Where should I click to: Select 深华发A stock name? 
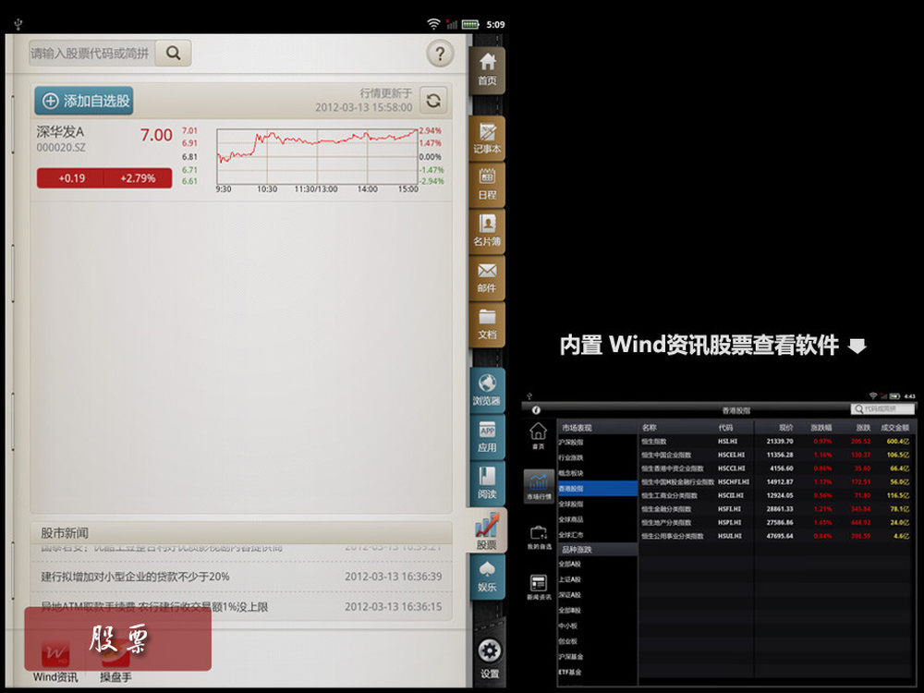(x=60, y=132)
